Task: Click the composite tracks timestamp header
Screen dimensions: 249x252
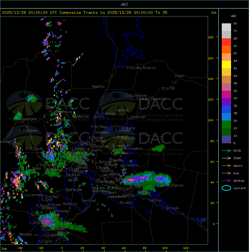Action: (x=85, y=13)
